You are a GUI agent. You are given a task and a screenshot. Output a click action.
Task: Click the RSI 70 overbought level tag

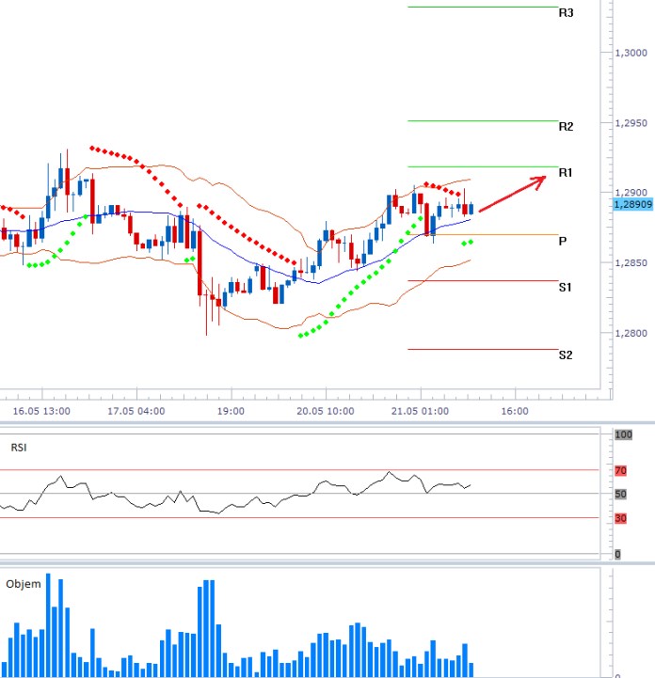pyautogui.click(x=620, y=471)
